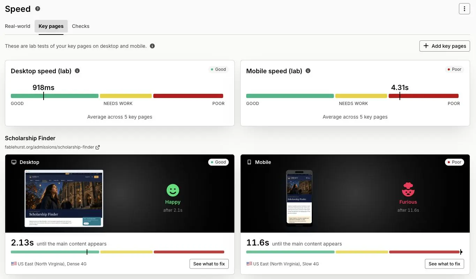Click the Good badge on Desktop speed card
This screenshot has width=476, height=279.
click(219, 69)
